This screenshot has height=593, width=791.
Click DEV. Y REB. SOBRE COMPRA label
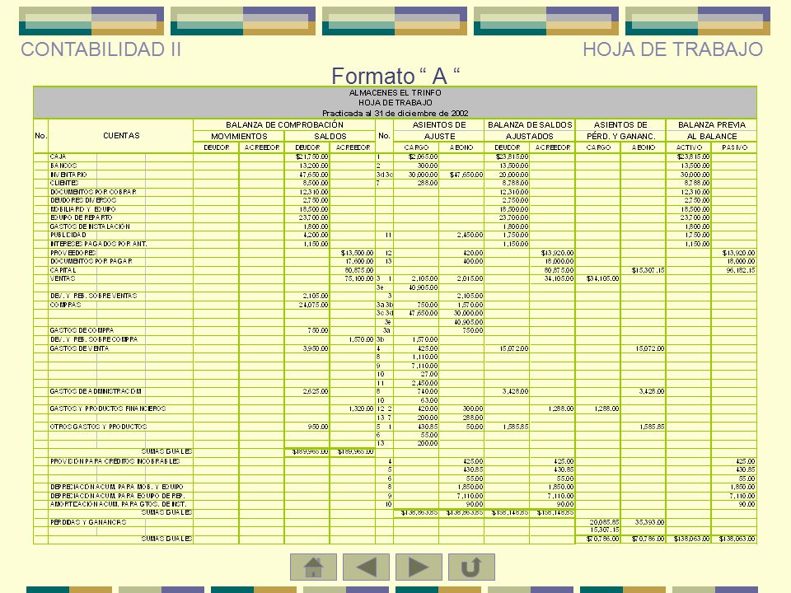[94, 339]
